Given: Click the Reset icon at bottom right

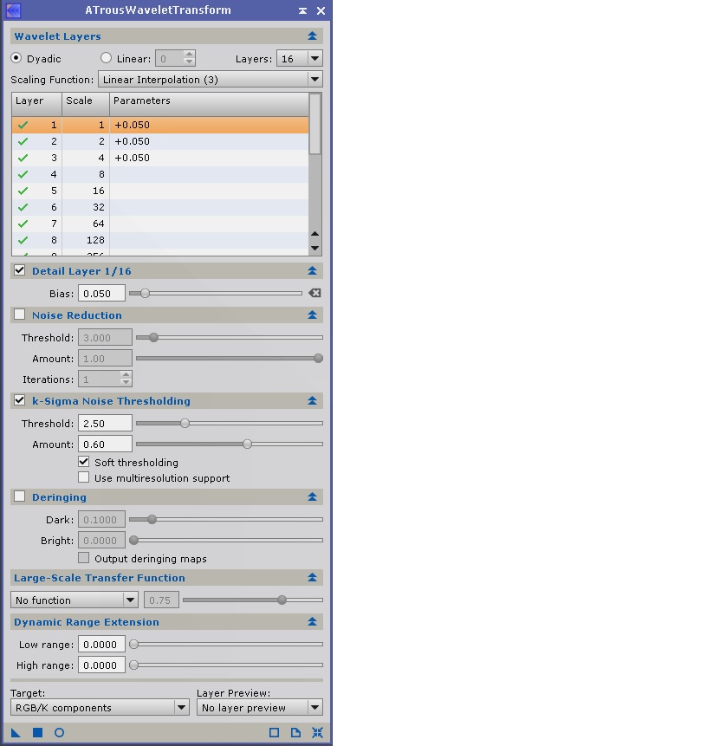Looking at the screenshot, I should [x=317, y=733].
